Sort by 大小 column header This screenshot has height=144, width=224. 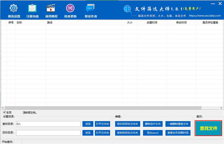(130, 23)
